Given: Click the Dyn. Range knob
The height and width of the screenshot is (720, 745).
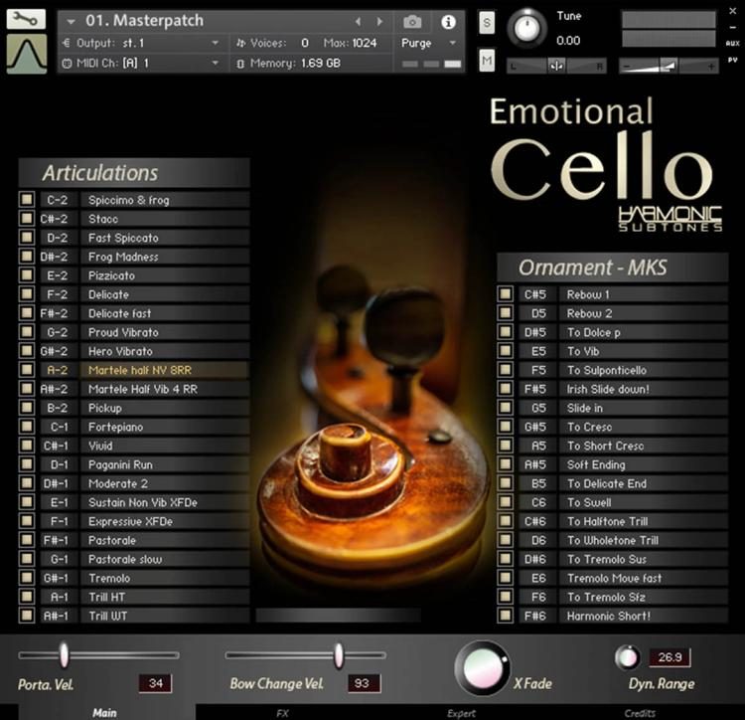Looking at the screenshot, I should coord(627,657).
